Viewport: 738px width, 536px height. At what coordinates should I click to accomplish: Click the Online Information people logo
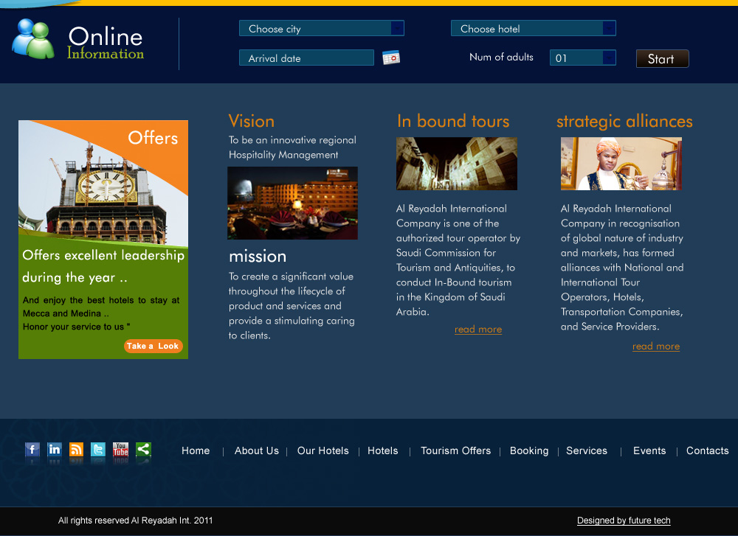pyautogui.click(x=33, y=39)
